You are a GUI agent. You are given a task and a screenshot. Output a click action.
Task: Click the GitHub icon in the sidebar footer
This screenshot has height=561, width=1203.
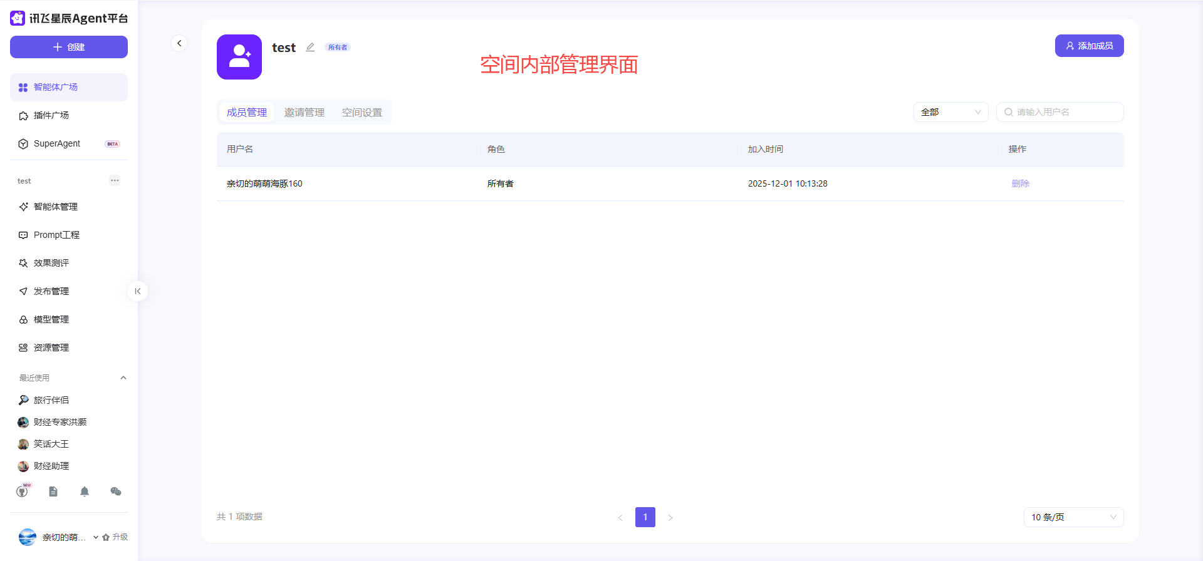[23, 492]
